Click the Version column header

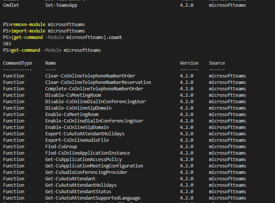(x=189, y=63)
